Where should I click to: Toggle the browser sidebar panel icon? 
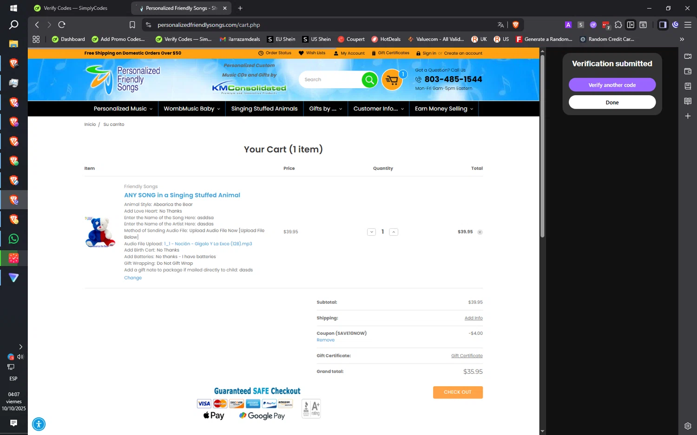tap(663, 25)
